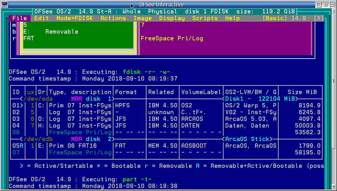Image resolution: width=337 pixels, height=191 pixels.
Task: Click the 'MEM 4.50' related cell
Action: pos(163,146)
